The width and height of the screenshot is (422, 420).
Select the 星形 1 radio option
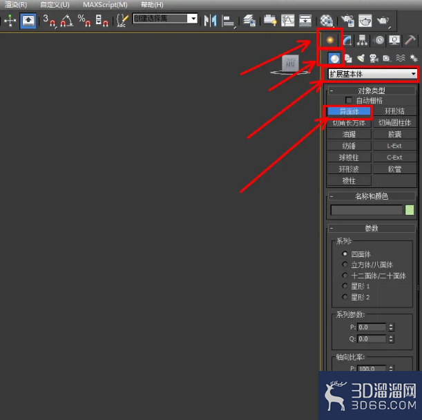345,286
